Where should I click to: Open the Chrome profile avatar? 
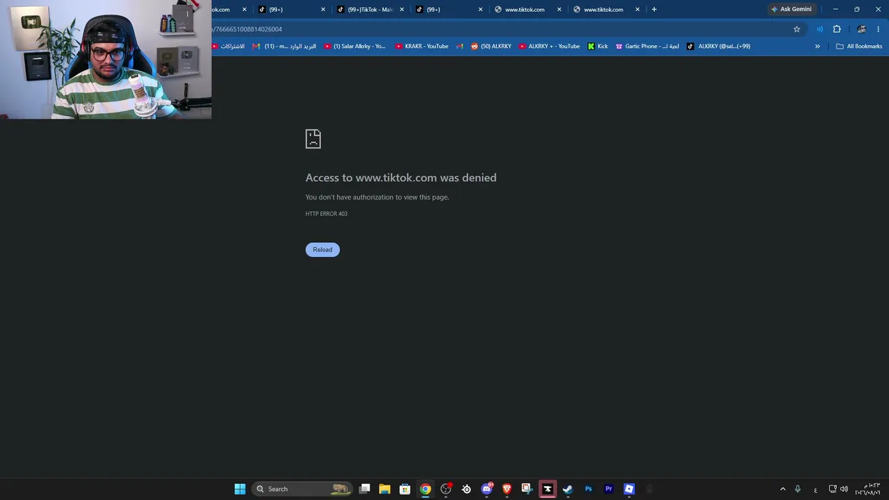[861, 29]
